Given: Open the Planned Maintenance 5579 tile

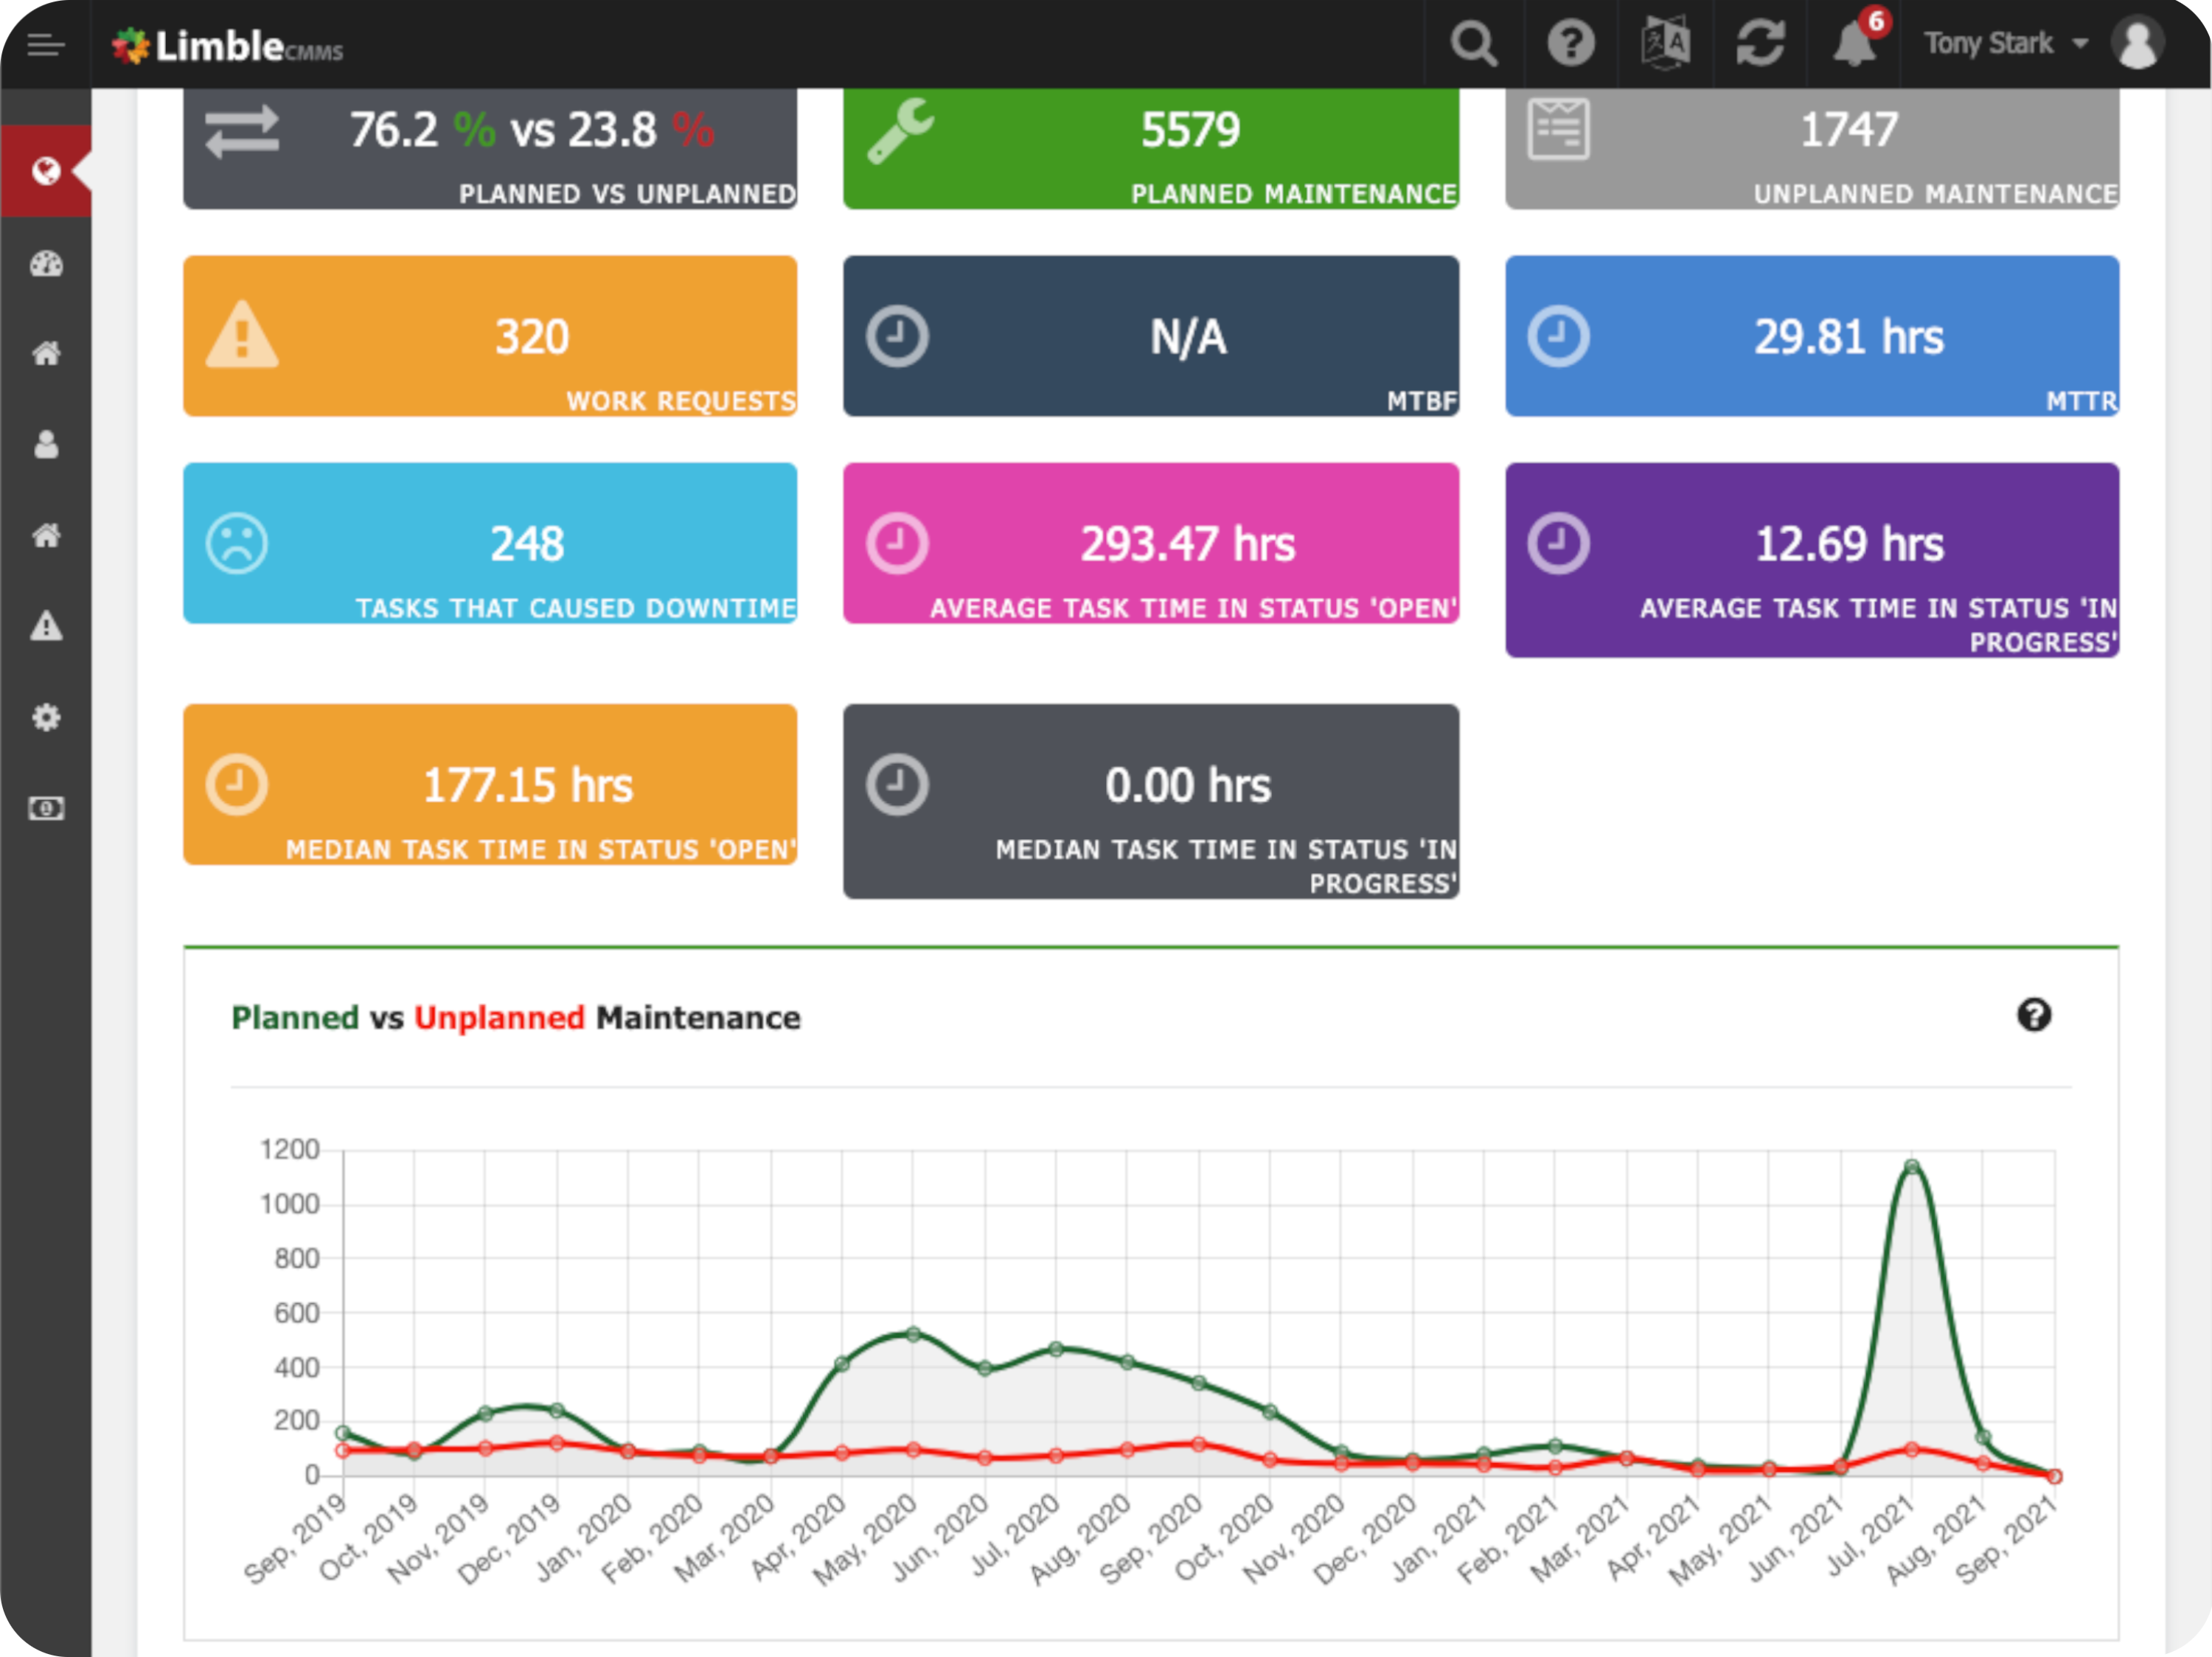Looking at the screenshot, I should pos(1151,149).
